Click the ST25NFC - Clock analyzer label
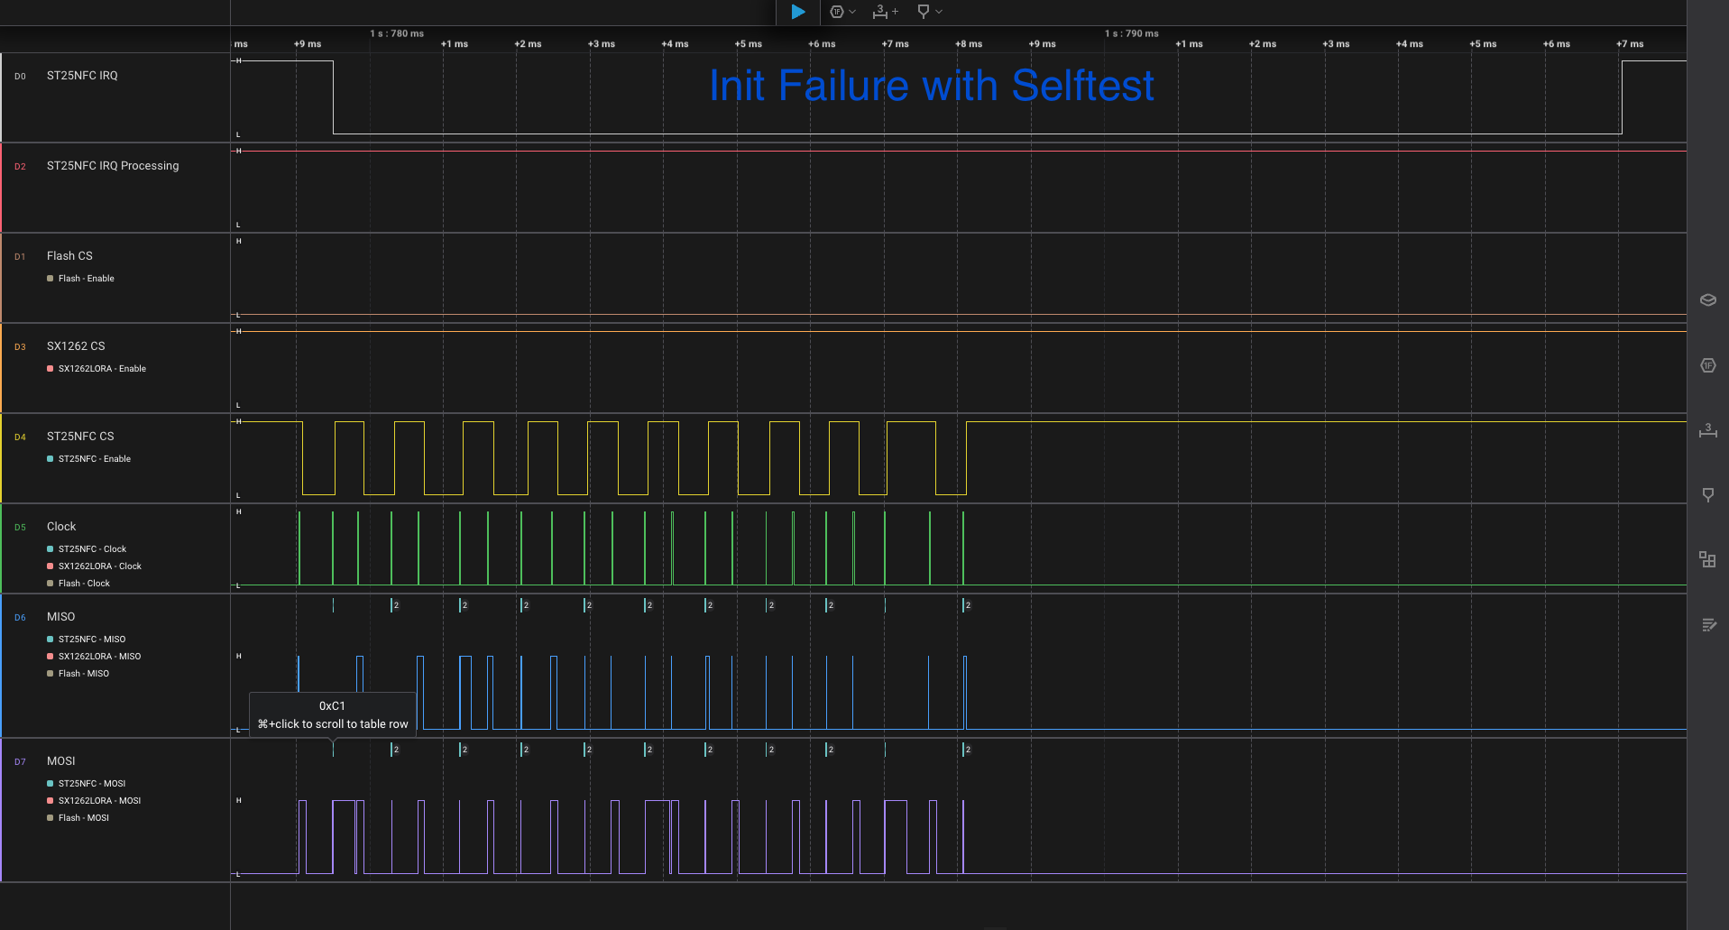This screenshot has height=930, width=1729. (x=92, y=549)
